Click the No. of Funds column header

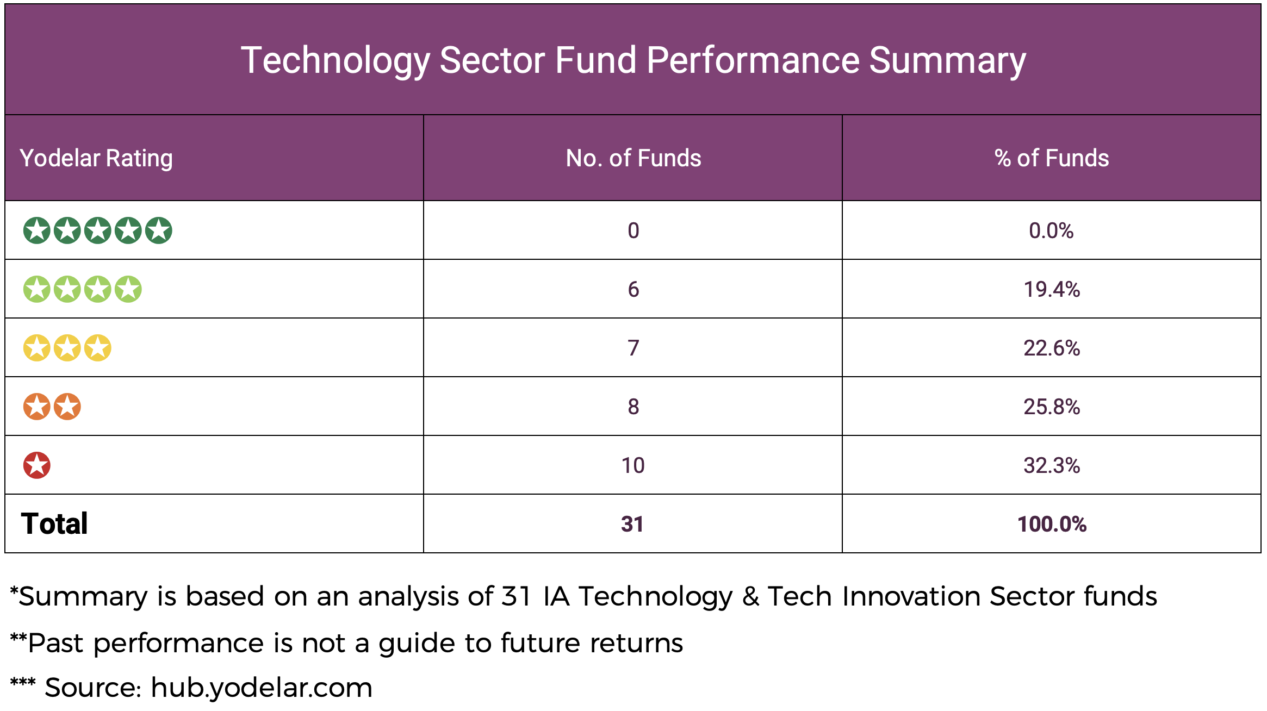(633, 158)
